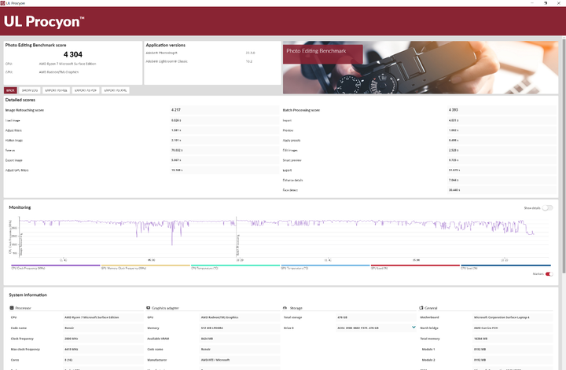
Task: Click the Monitoring heading
Action: pyautogui.click(x=20, y=207)
